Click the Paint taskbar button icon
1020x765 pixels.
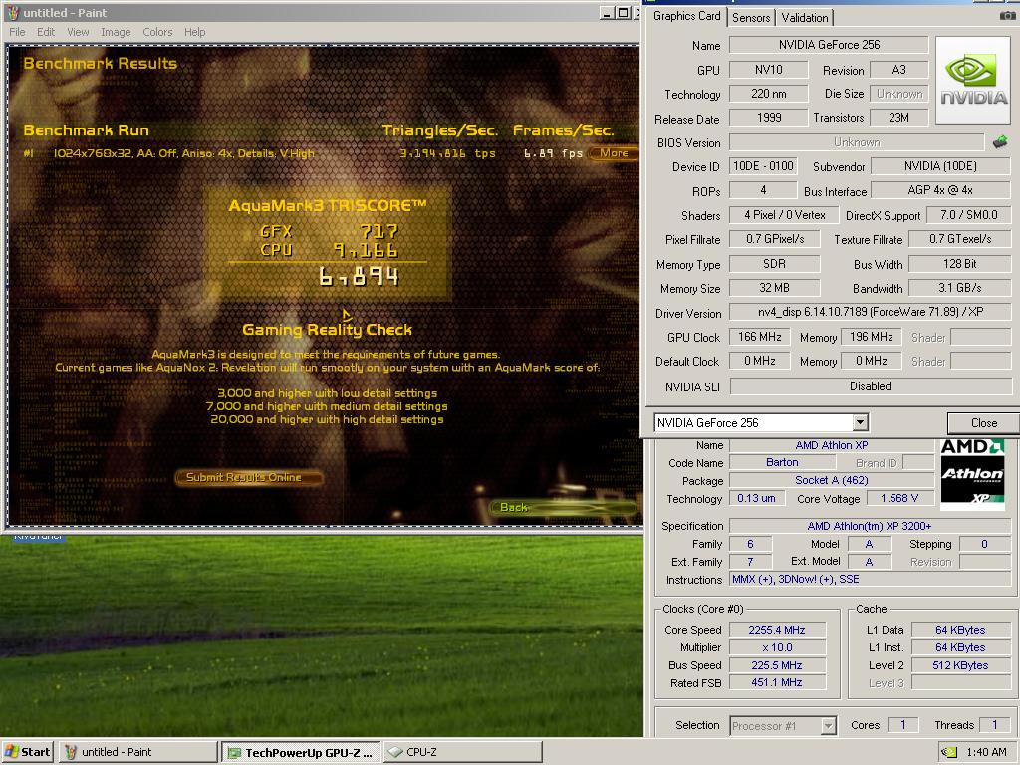71,752
